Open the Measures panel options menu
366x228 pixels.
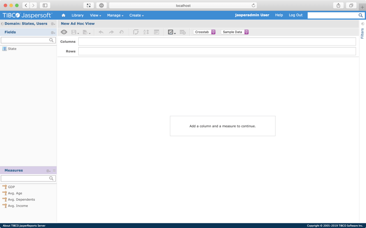pos(48,171)
